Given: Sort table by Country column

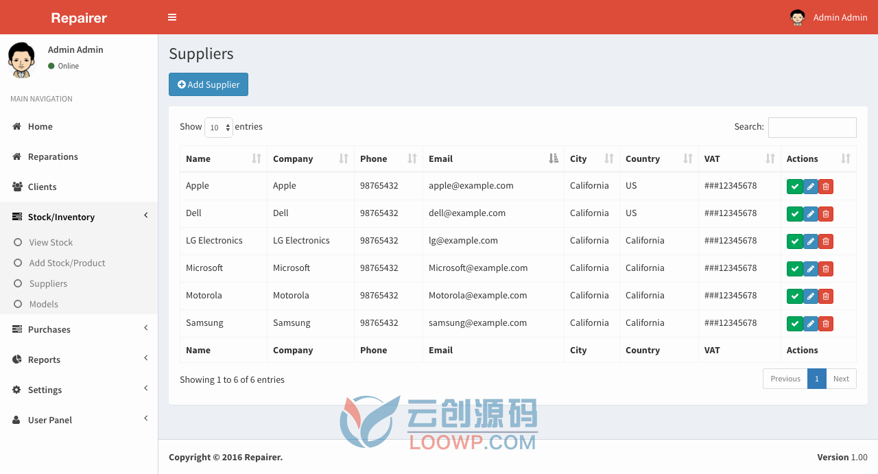Looking at the screenshot, I should pos(659,158).
